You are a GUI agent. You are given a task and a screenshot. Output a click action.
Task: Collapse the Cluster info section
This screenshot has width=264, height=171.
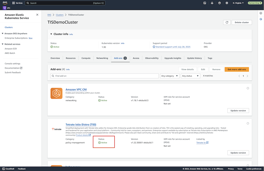(x=51, y=34)
